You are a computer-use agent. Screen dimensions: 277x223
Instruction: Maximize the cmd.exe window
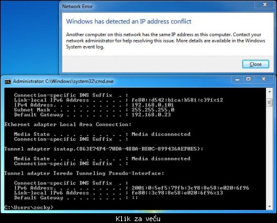pos(248,79)
